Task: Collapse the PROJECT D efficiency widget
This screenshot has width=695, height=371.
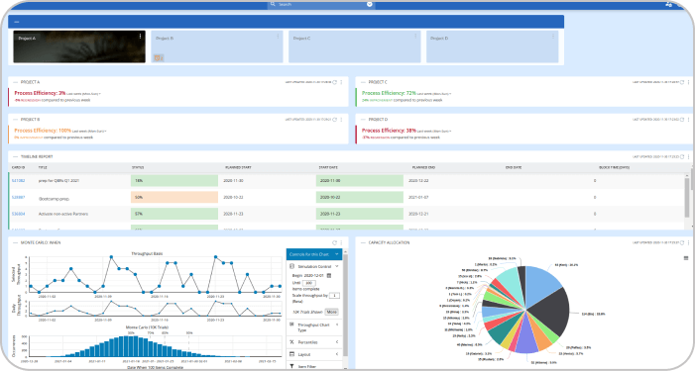Action: tap(363, 120)
